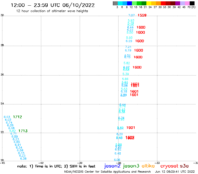
Task: Click the longitude axis label -45
Action: 2,163
